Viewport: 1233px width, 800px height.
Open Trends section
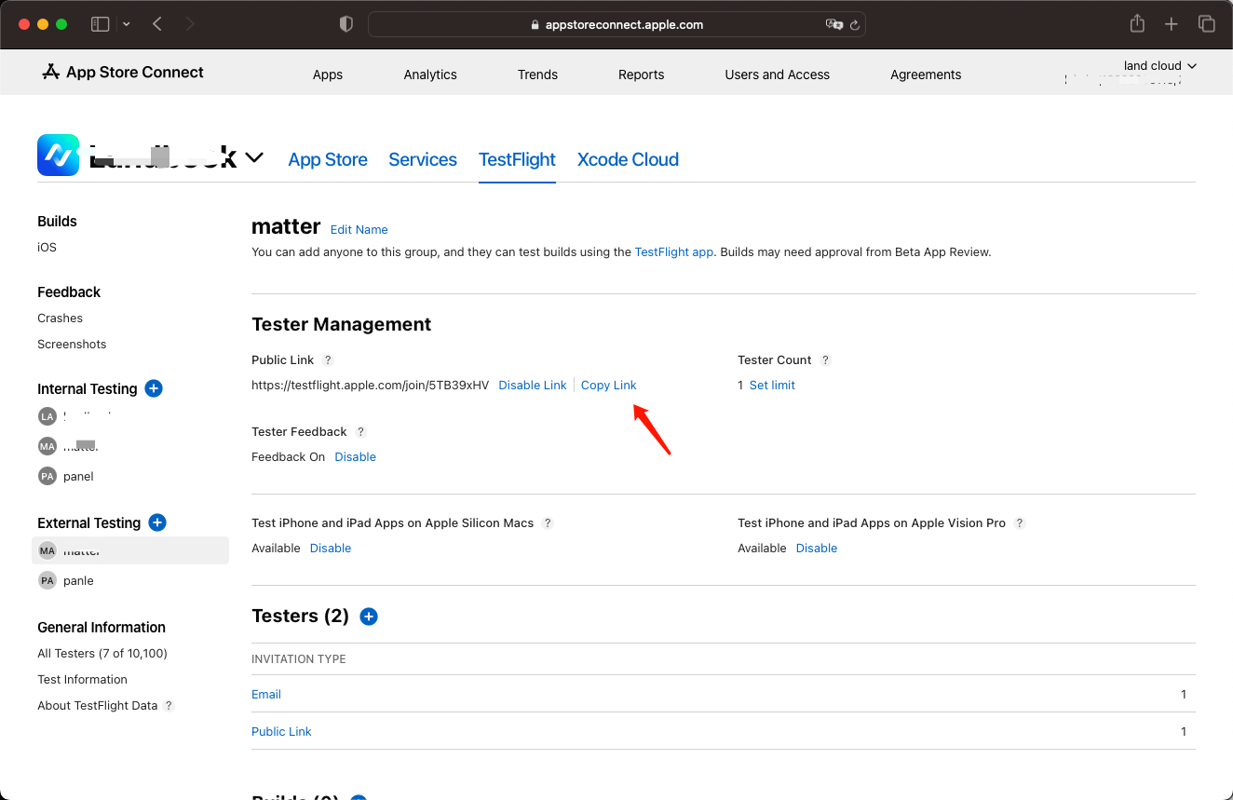[x=537, y=75]
